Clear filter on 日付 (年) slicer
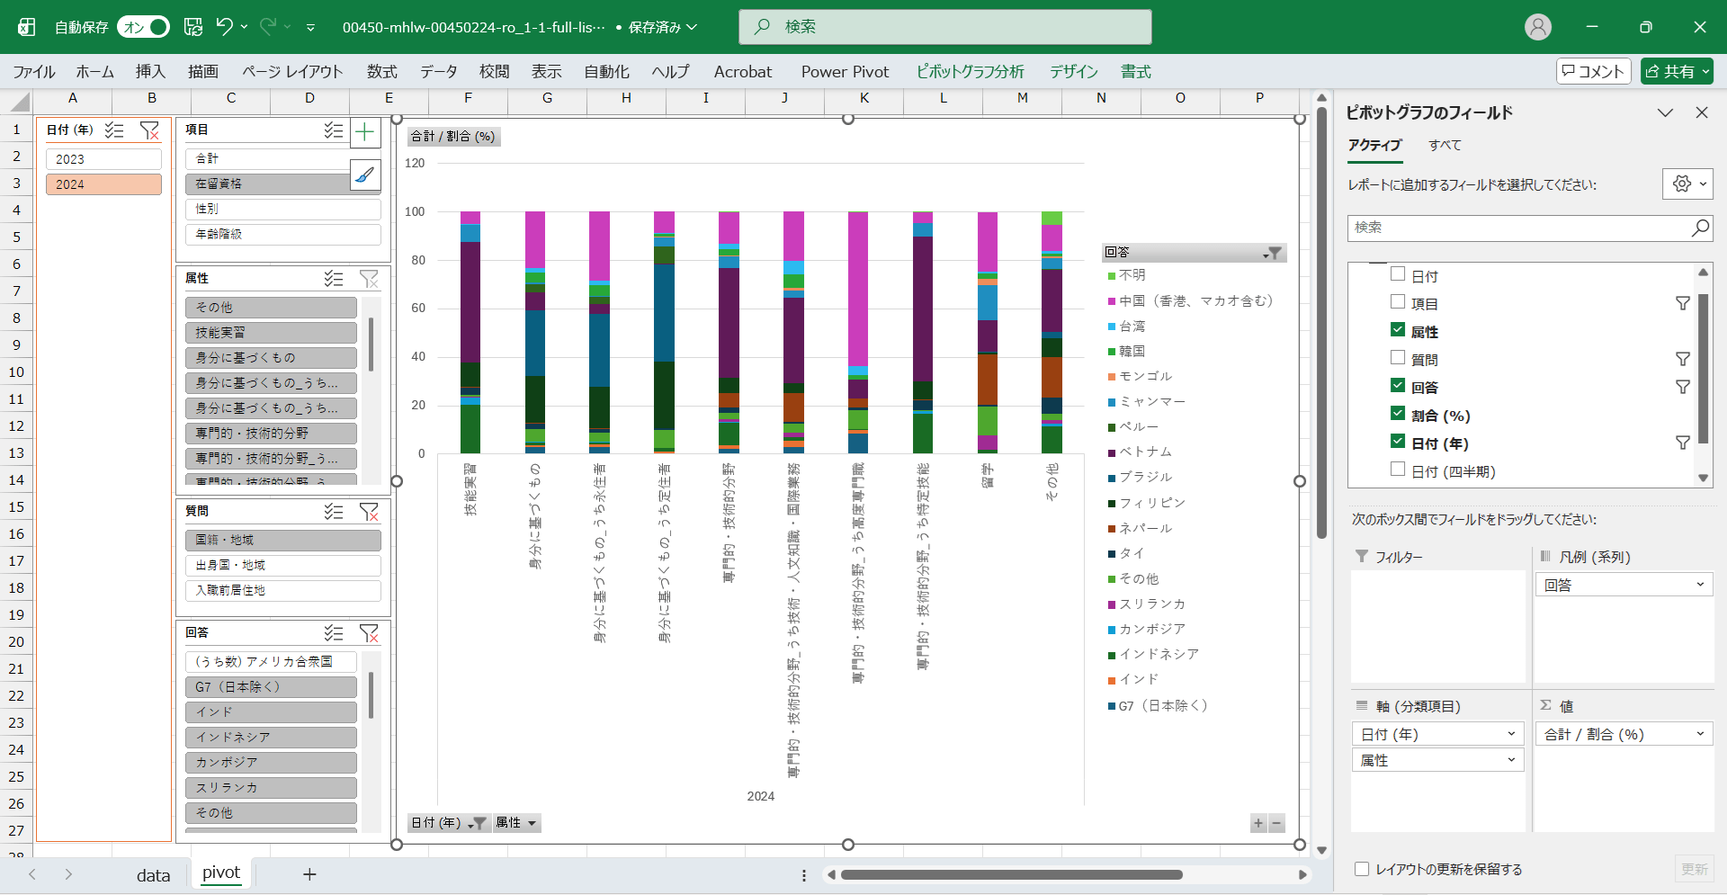Image resolution: width=1727 pixels, height=895 pixels. [x=149, y=130]
